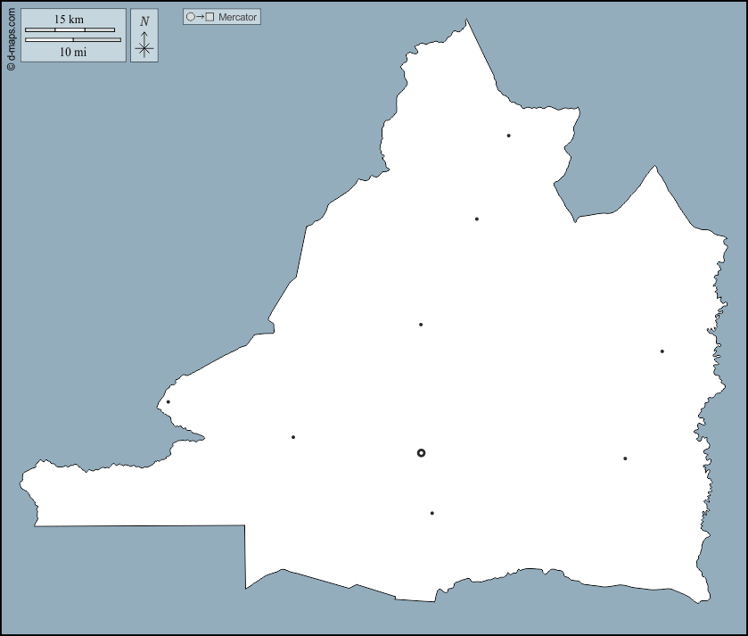Select the southeastern city dot east of capital

point(625,458)
